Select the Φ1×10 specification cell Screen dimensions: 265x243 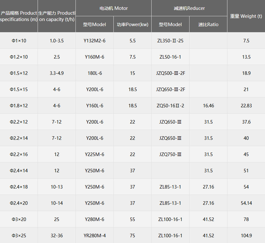tap(19, 41)
